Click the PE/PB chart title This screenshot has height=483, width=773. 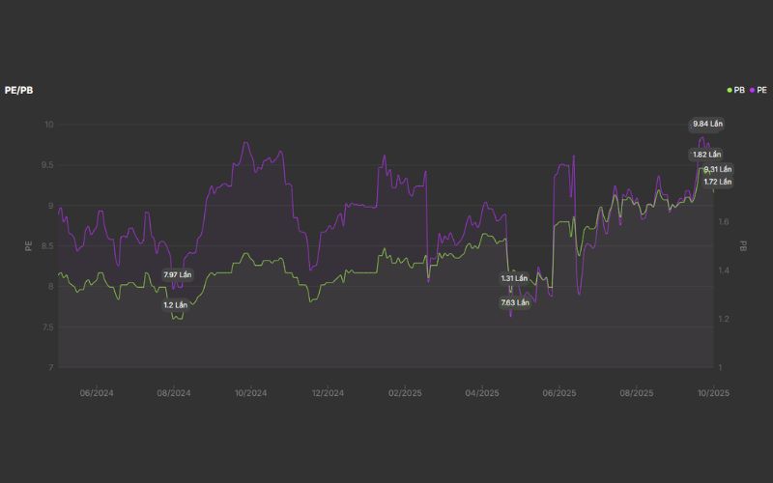click(x=19, y=90)
